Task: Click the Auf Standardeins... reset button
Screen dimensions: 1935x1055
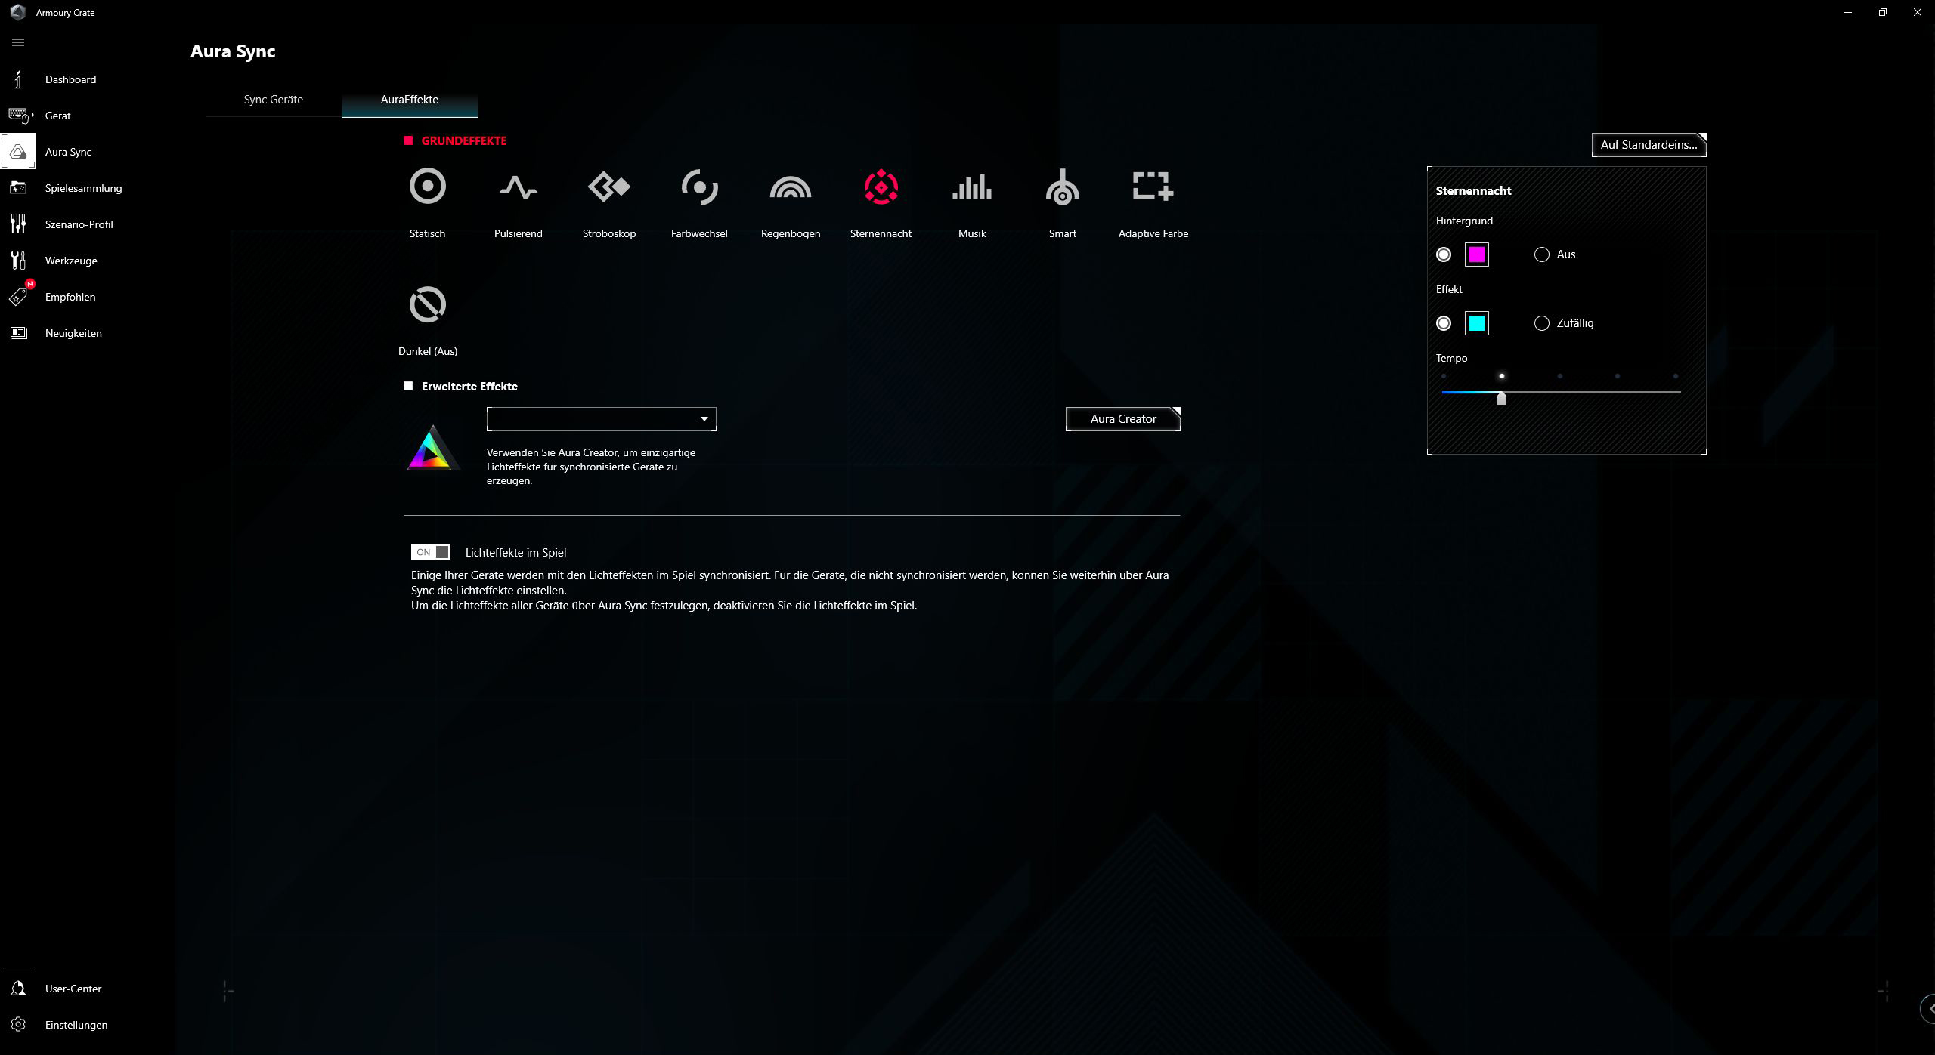Action: point(1649,145)
